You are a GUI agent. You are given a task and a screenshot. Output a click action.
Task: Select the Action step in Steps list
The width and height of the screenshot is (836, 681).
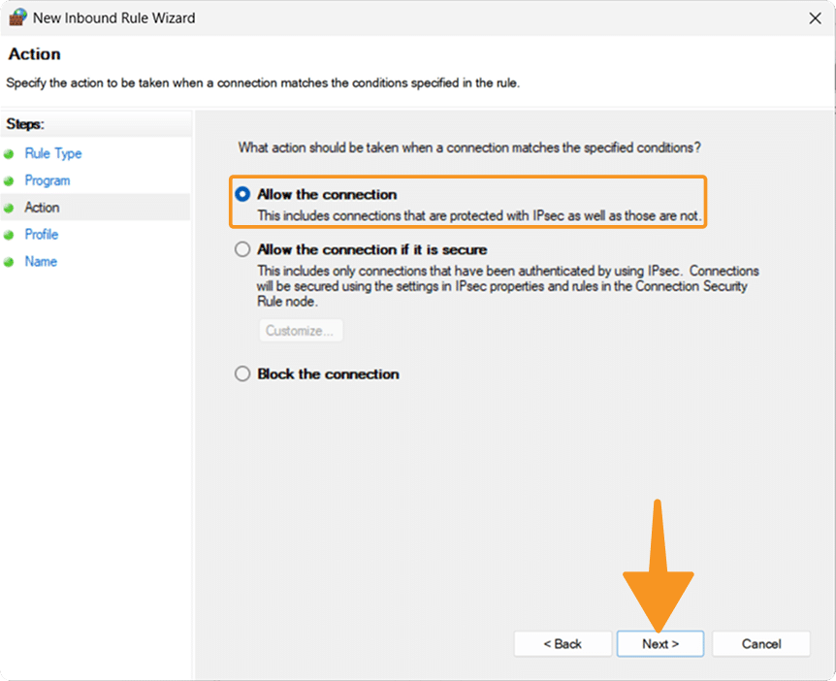click(42, 208)
